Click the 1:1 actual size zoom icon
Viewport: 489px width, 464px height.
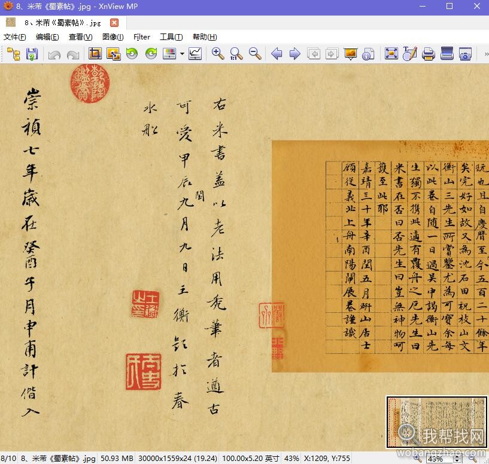[236, 54]
